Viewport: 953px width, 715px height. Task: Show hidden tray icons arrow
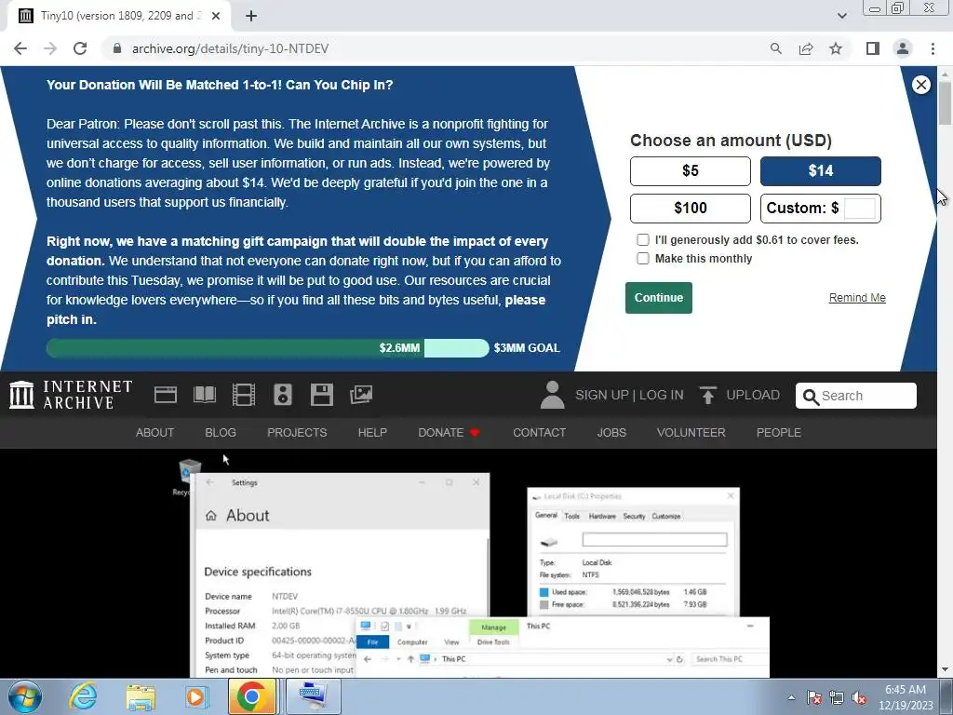tap(791, 697)
